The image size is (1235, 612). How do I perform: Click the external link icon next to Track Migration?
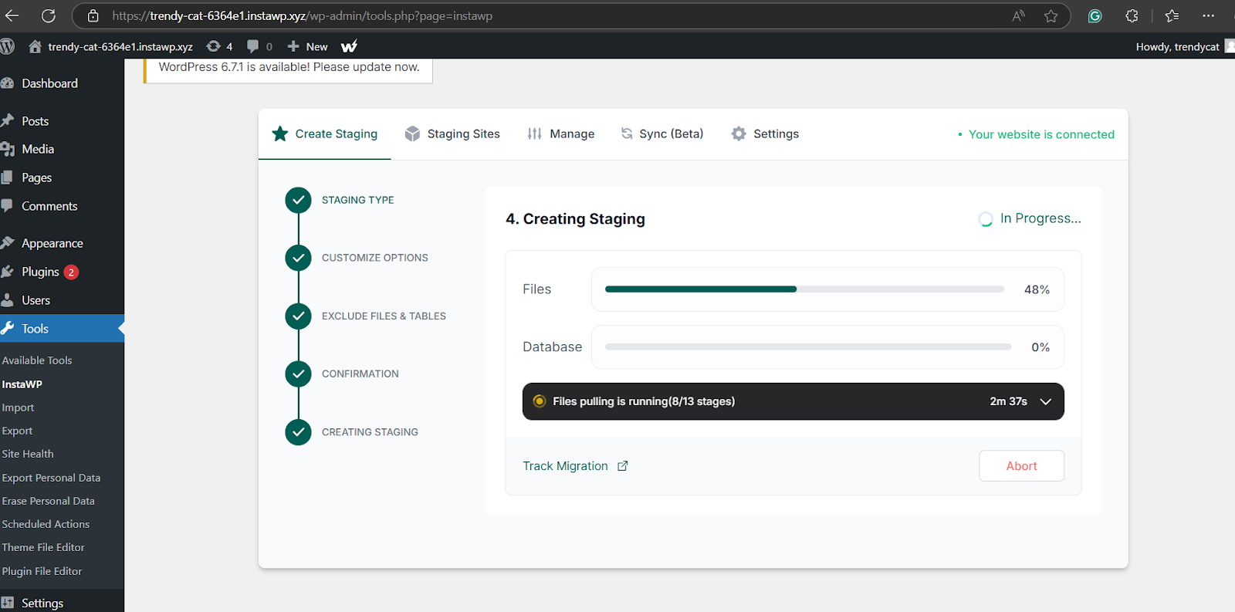coord(623,465)
